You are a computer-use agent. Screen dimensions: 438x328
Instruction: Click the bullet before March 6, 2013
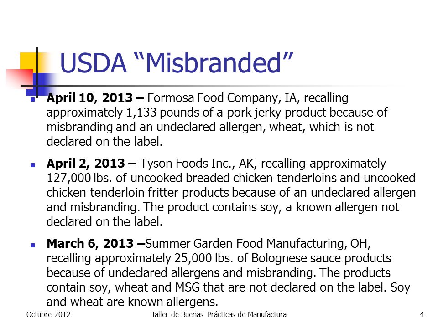(x=33, y=245)
